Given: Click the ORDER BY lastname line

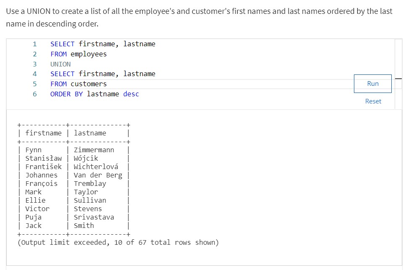Looking at the screenshot, I should tap(94, 94).
